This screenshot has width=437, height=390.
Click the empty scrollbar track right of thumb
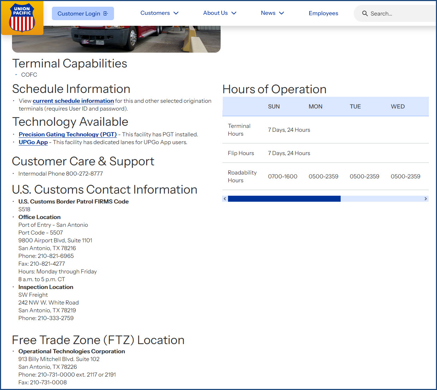[x=381, y=199]
